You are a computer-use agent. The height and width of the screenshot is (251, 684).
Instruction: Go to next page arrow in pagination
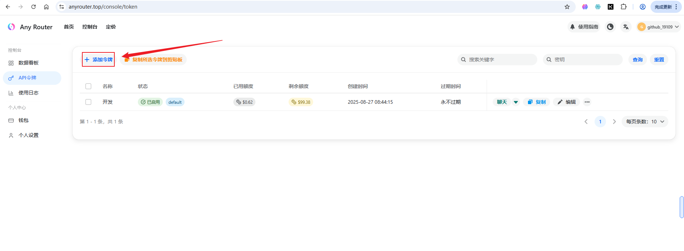(x=614, y=122)
